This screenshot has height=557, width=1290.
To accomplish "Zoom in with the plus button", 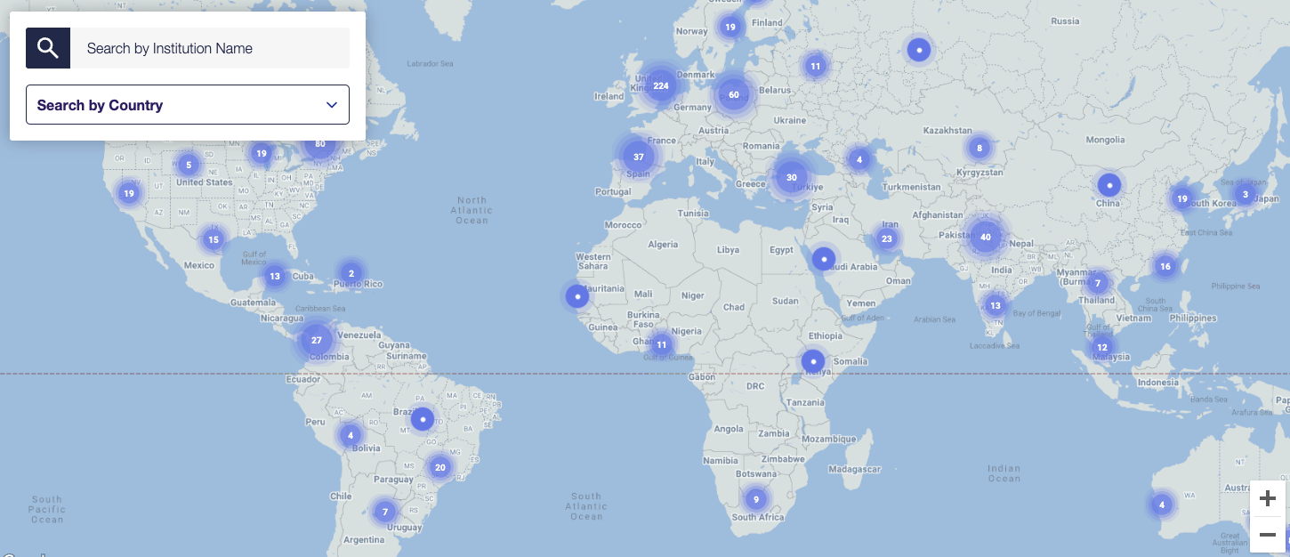I will [1268, 498].
